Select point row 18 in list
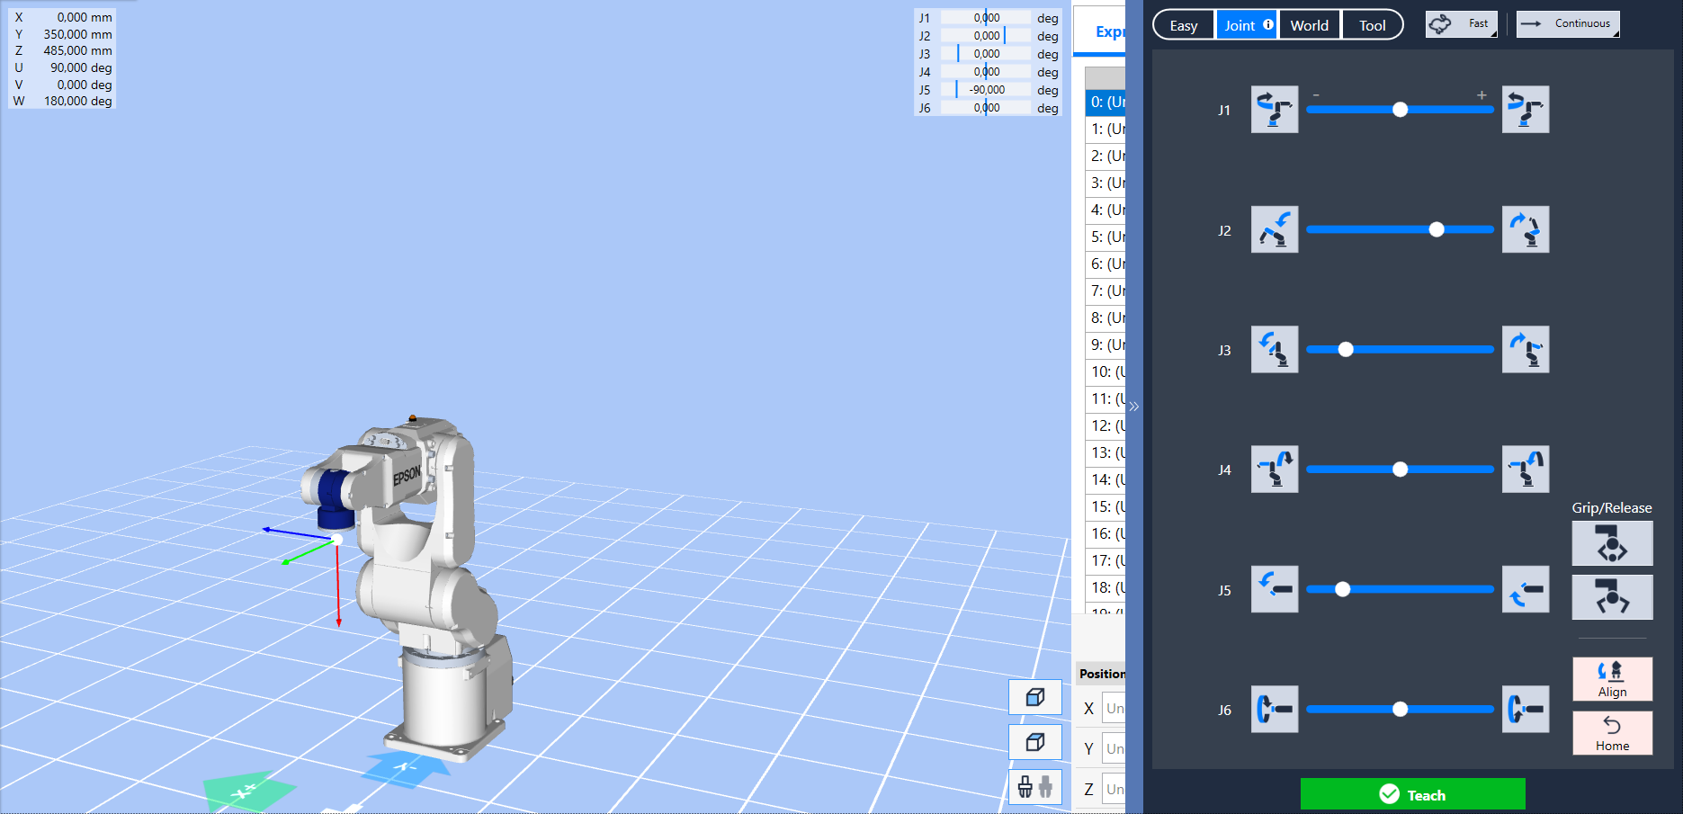Image resolution: width=1683 pixels, height=814 pixels. coord(1106,587)
